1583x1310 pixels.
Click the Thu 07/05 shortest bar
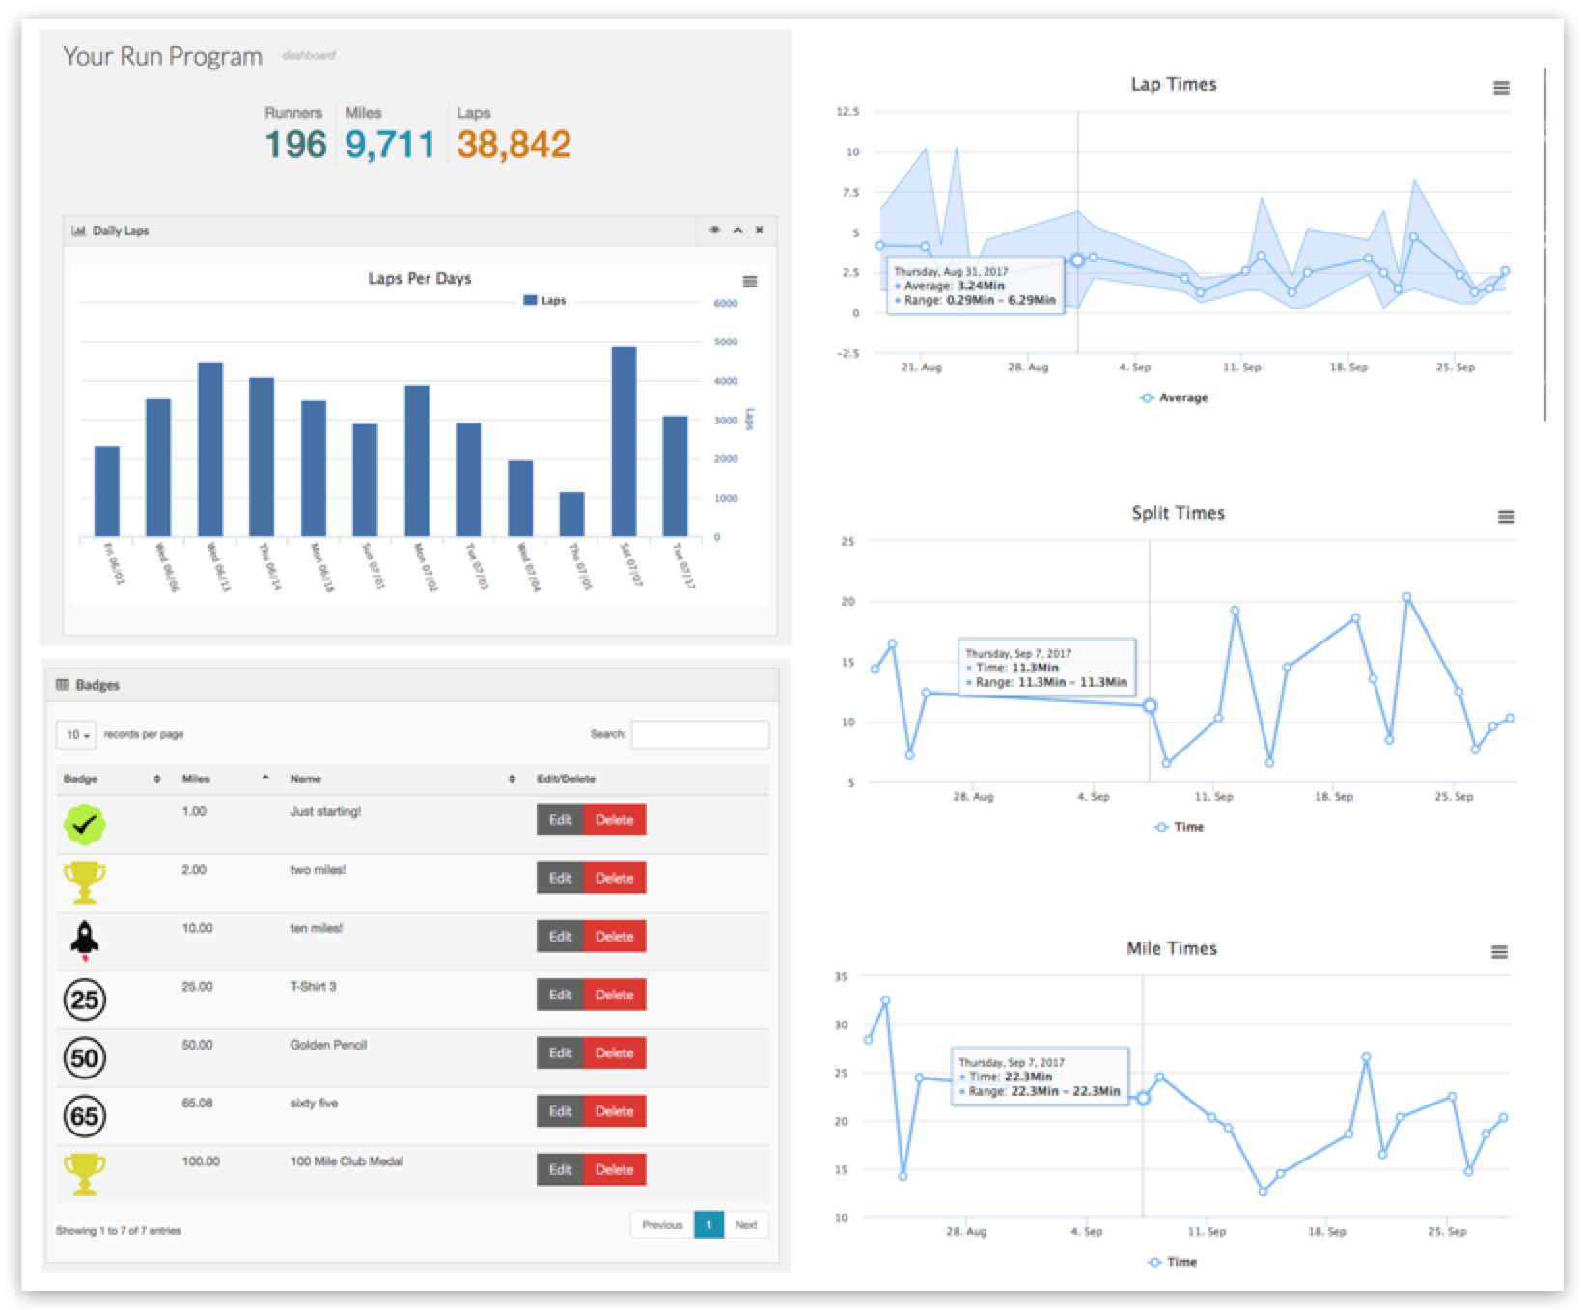(571, 514)
